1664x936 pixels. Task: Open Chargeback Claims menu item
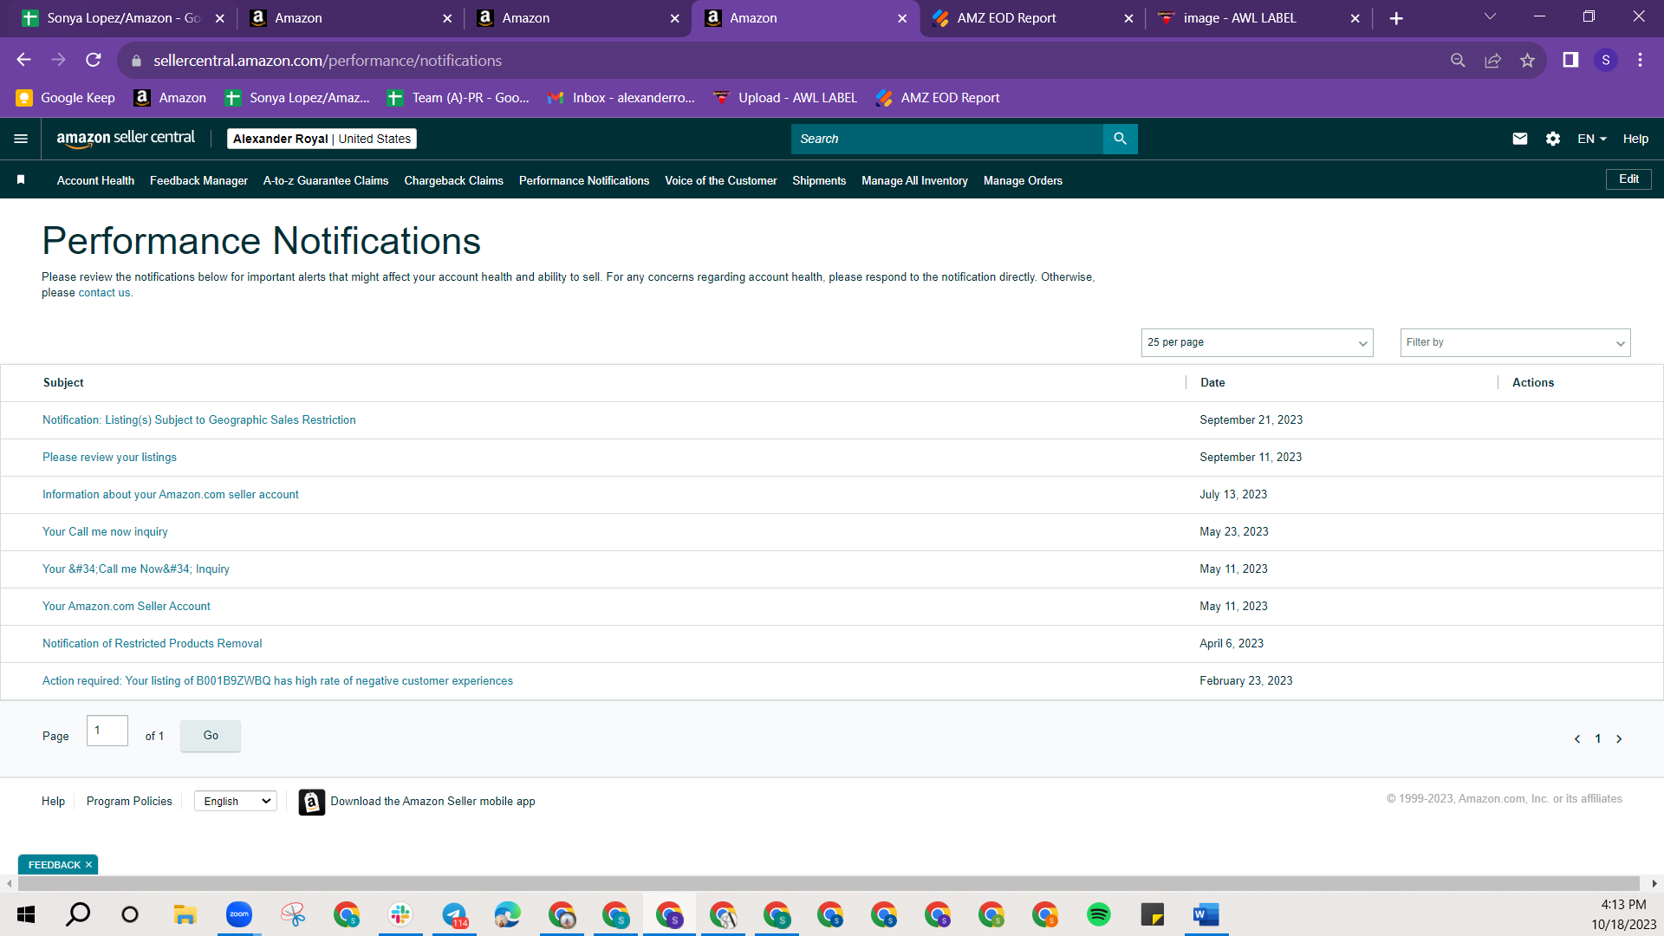tap(453, 180)
